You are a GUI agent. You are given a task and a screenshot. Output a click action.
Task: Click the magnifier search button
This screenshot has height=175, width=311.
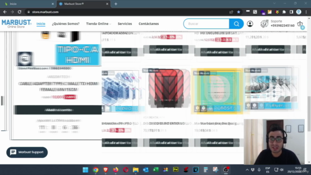[236, 24]
